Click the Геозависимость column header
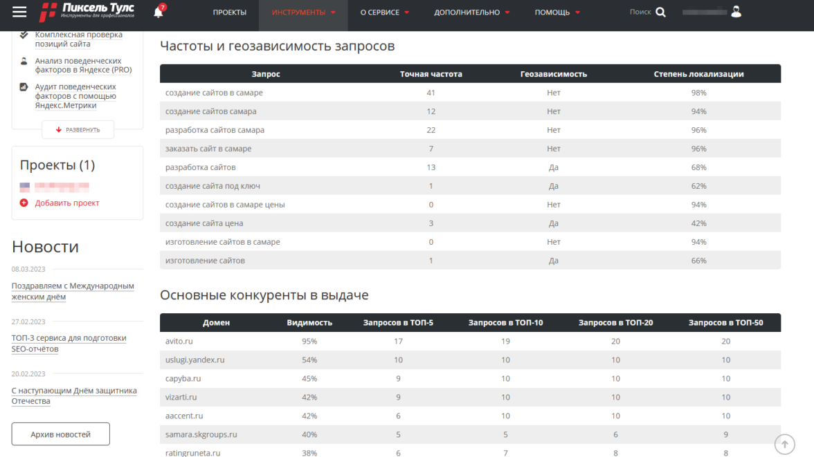This screenshot has height=457, width=814. click(554, 74)
